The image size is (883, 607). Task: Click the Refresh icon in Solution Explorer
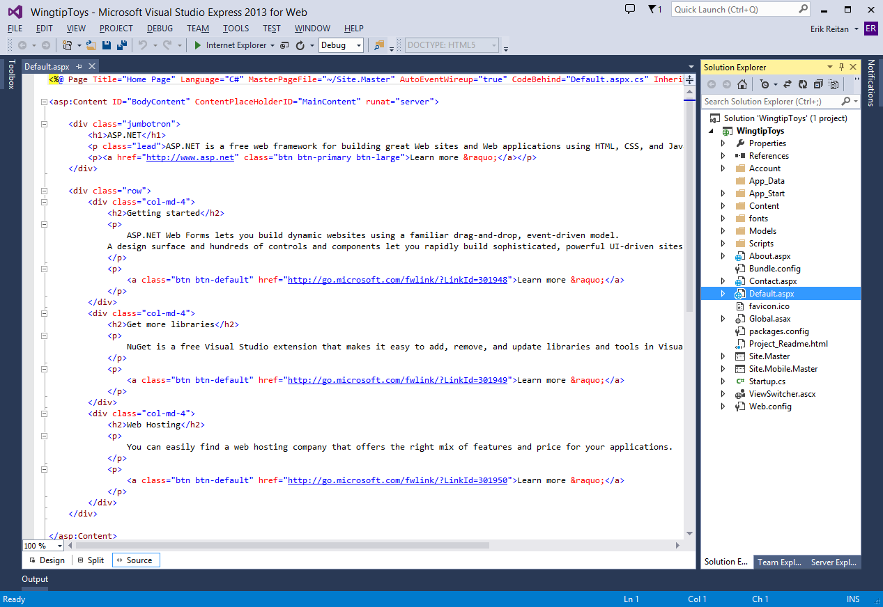[x=803, y=83]
